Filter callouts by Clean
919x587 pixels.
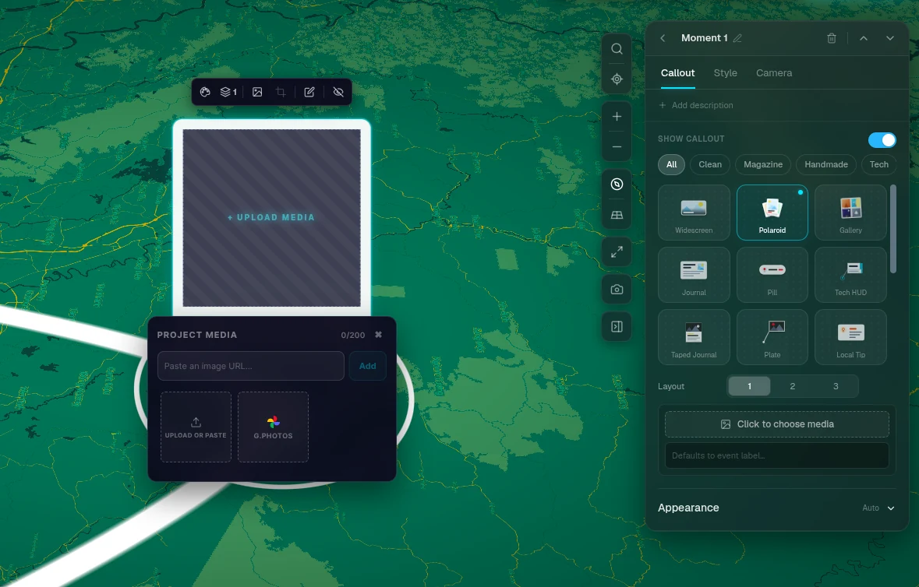tap(710, 164)
